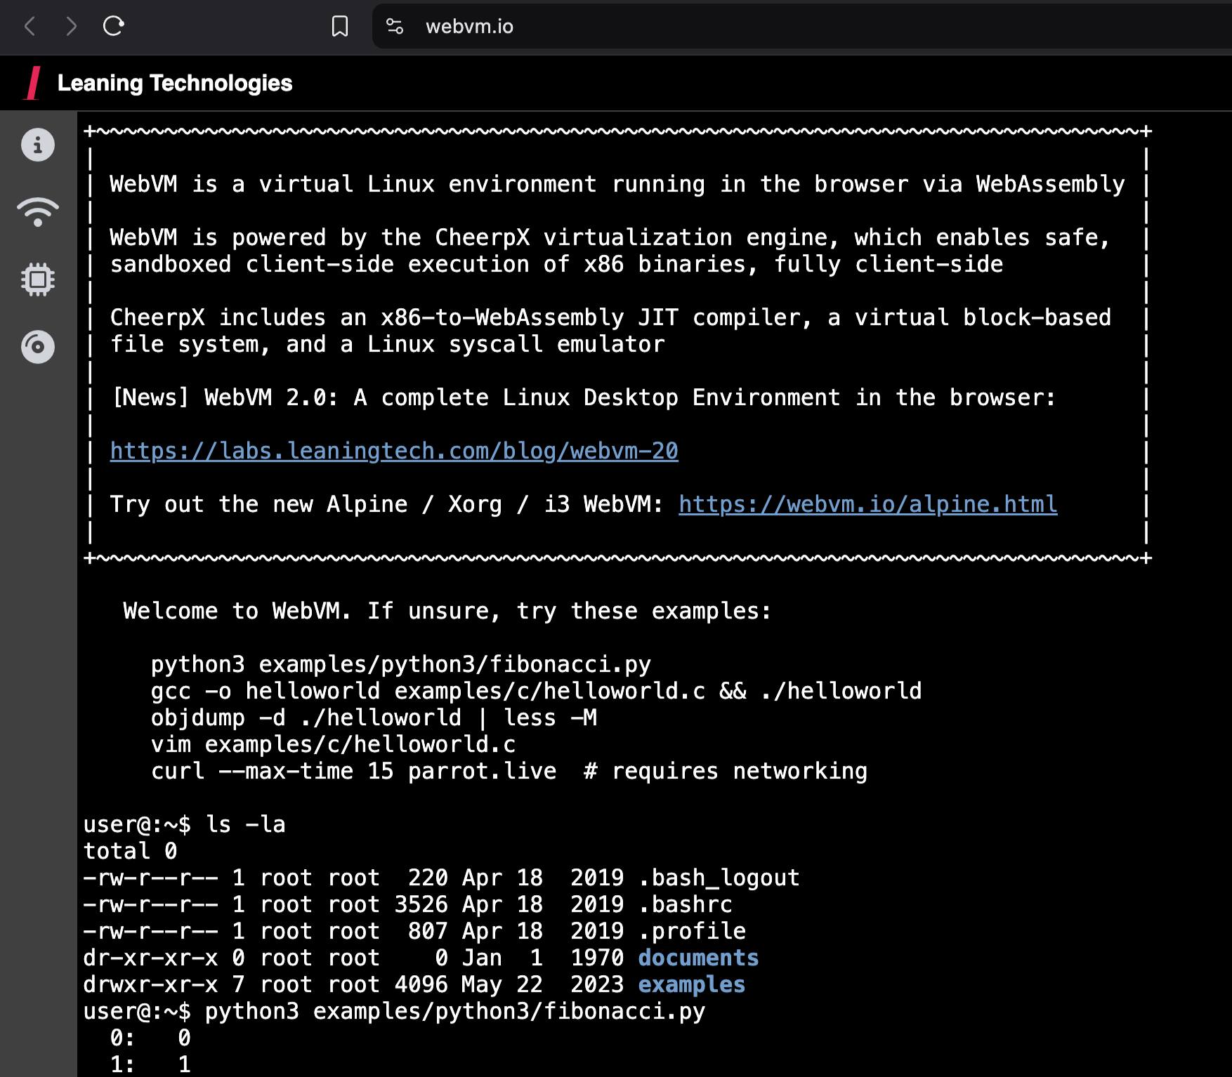1232x1077 pixels.
Task: Click the 'file system, and a Linux syscall emulator' line
Action: 387,344
